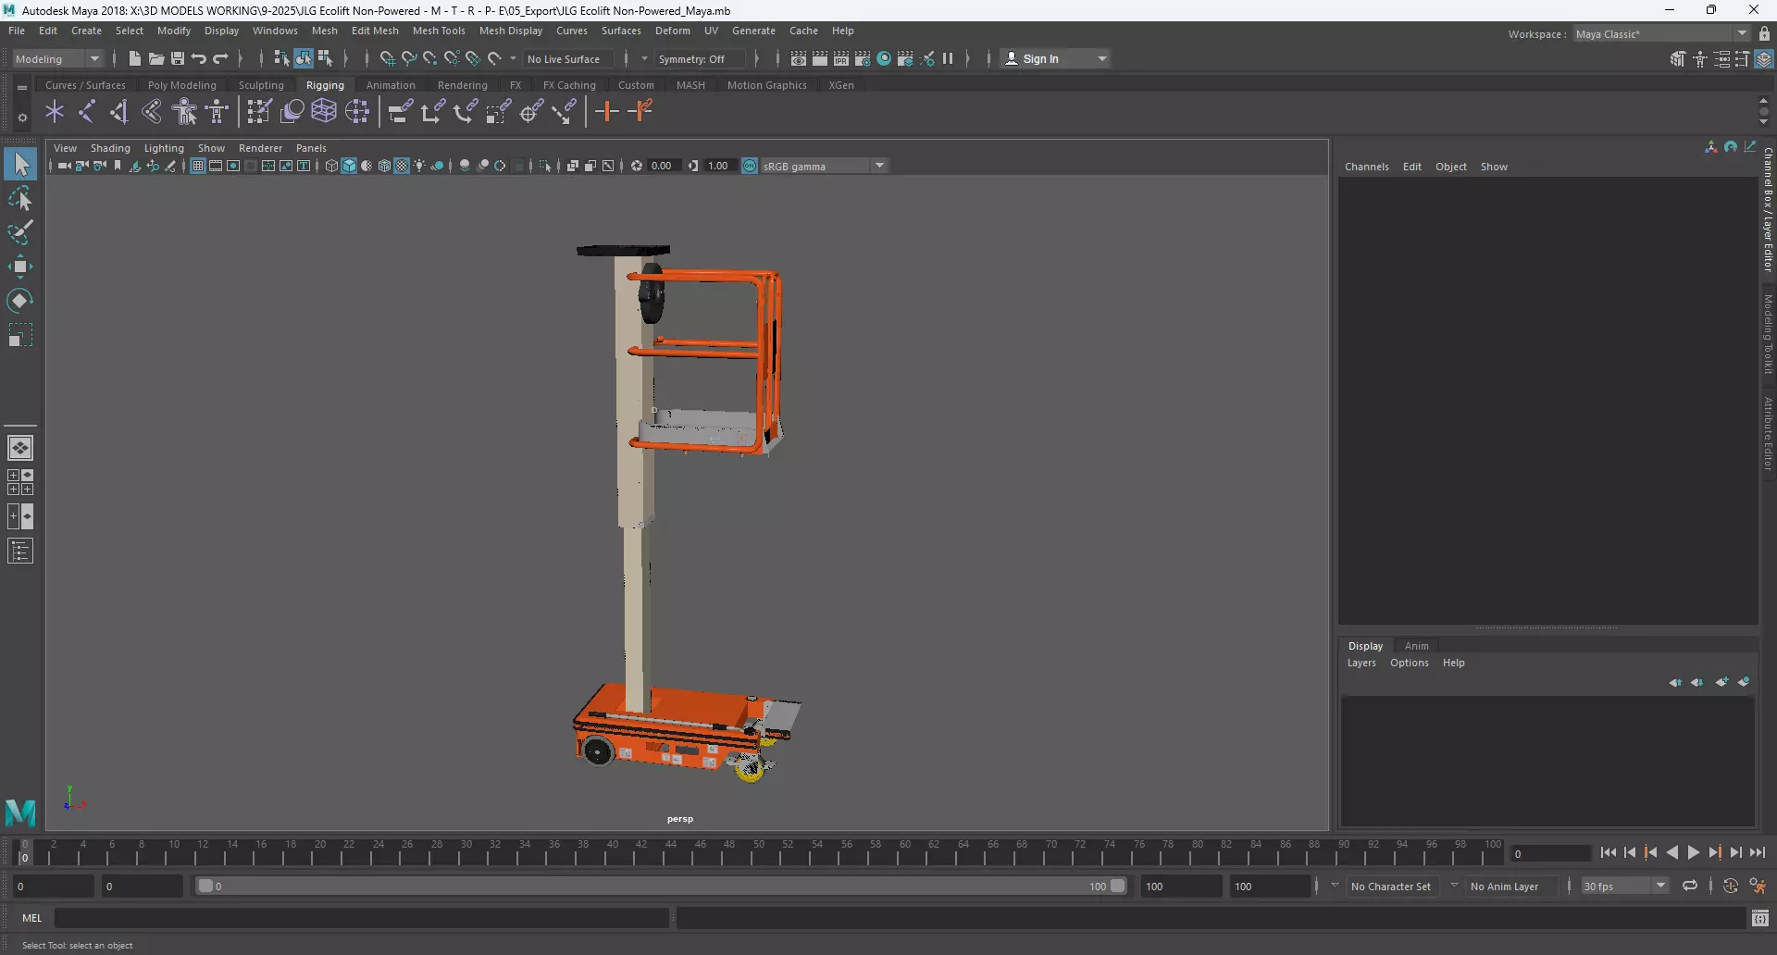Open the viewport Shading menu
This screenshot has width=1777, height=955.
[110, 148]
